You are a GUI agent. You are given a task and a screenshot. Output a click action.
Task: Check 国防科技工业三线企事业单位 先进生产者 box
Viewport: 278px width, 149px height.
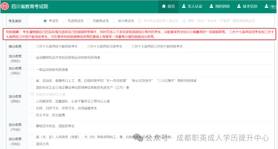[32, 87]
